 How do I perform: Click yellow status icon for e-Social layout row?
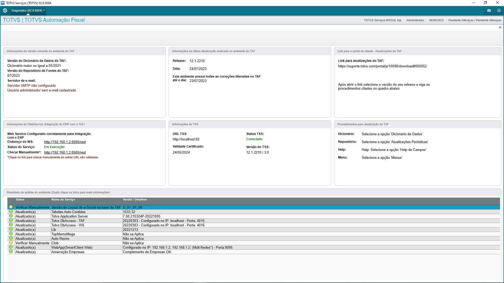[x=11, y=207]
